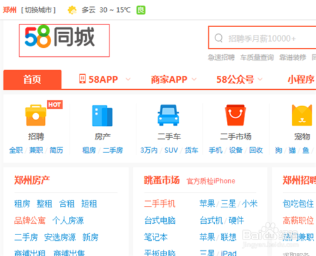
Task: Click the green 良 air quality badge
Action: click(x=141, y=10)
